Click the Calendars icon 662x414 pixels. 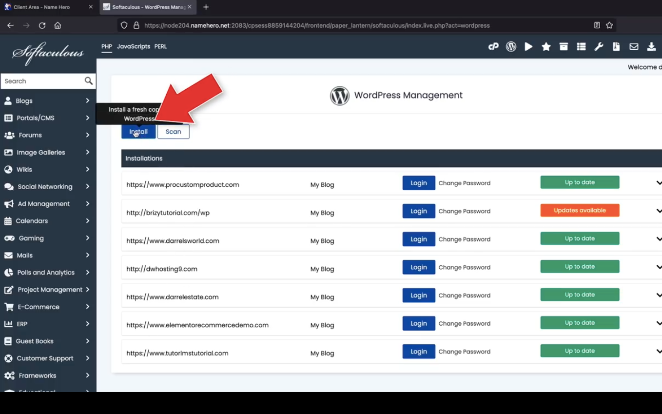8,221
